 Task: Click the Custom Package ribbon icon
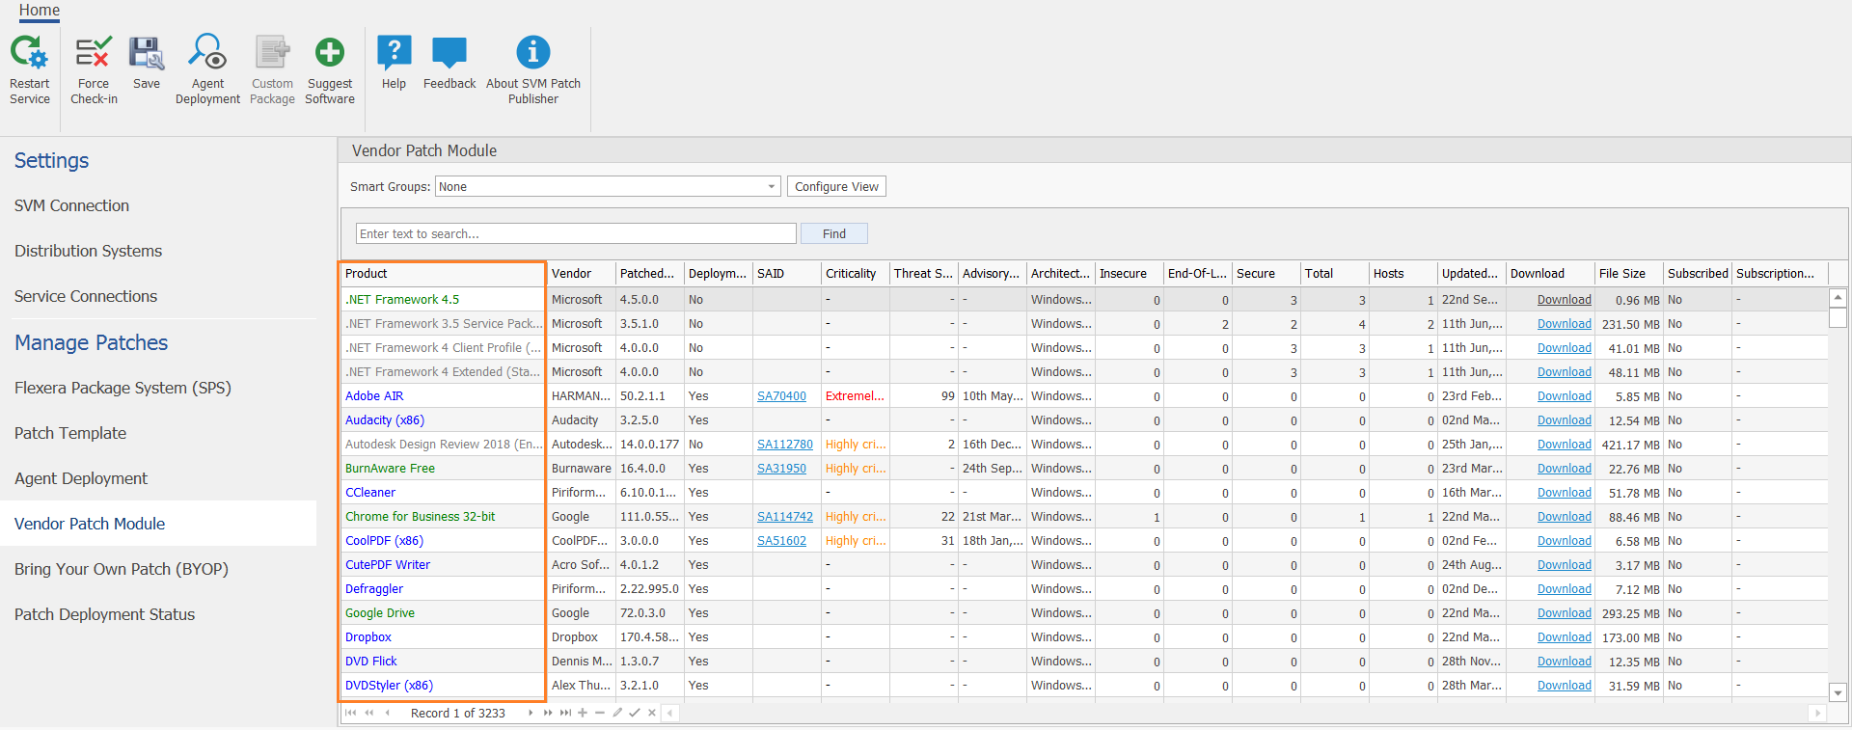coord(272,52)
